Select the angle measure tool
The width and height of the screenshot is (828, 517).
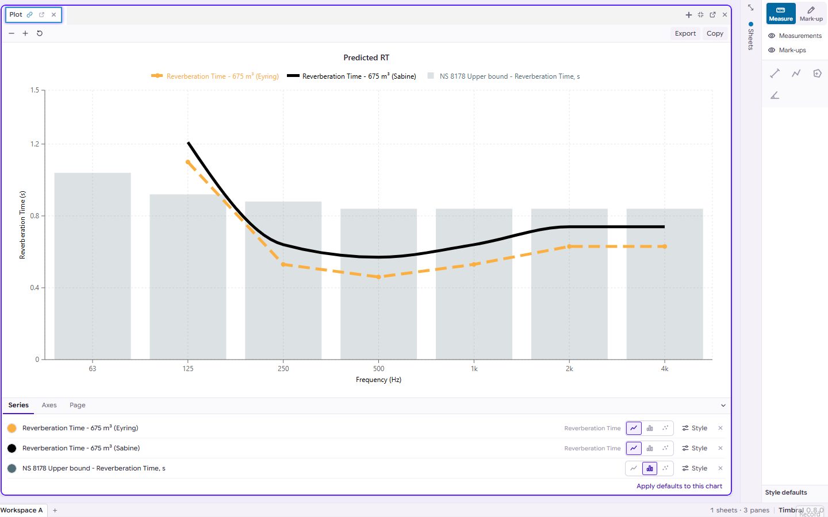coord(775,95)
